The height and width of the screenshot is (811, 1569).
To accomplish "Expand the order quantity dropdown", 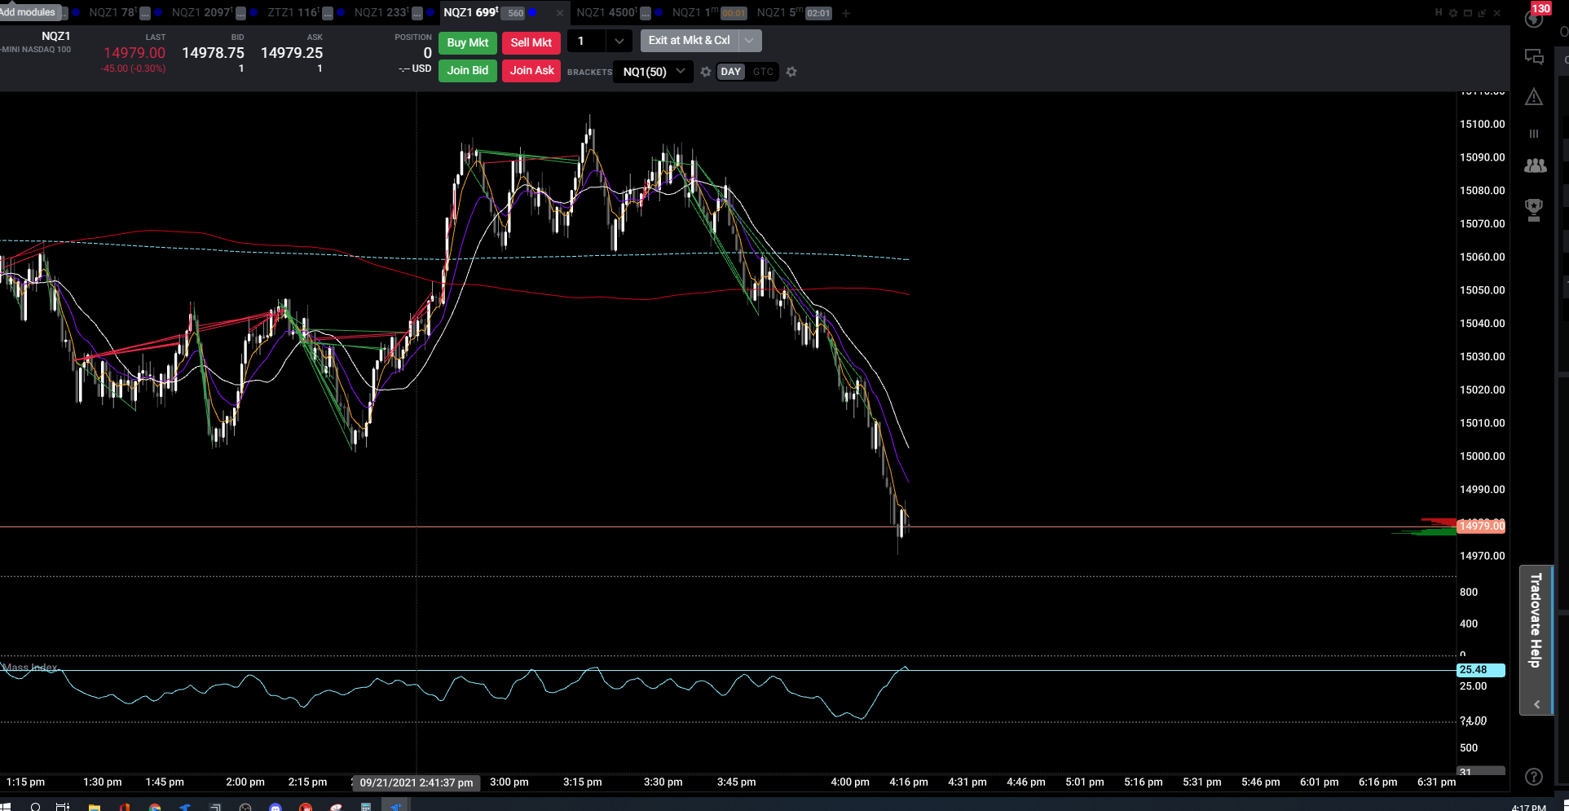I will tap(619, 41).
